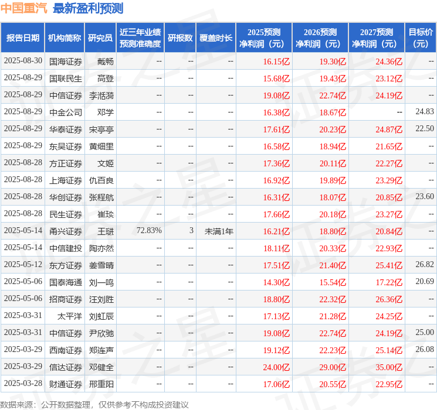The image size is (437, 410).
Task: Click the 报告日期 column header
Action: (22, 38)
